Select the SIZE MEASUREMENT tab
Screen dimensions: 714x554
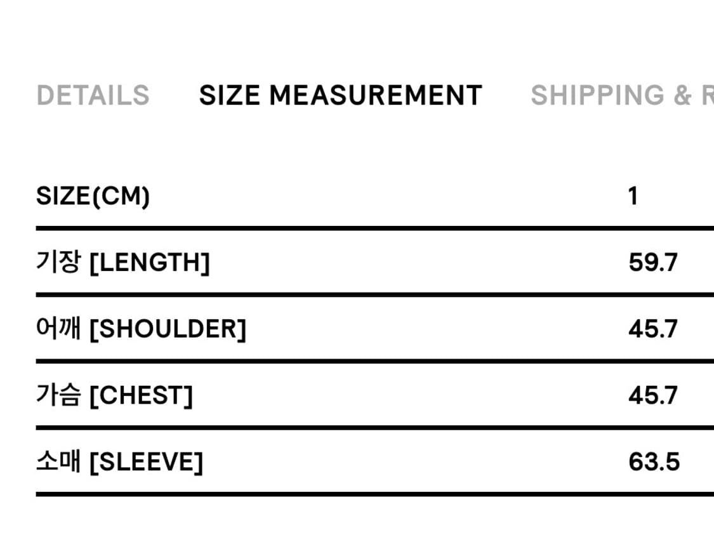click(x=340, y=96)
